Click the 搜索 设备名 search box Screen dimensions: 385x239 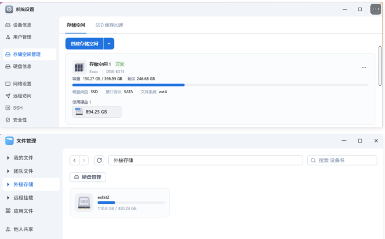click(342, 160)
